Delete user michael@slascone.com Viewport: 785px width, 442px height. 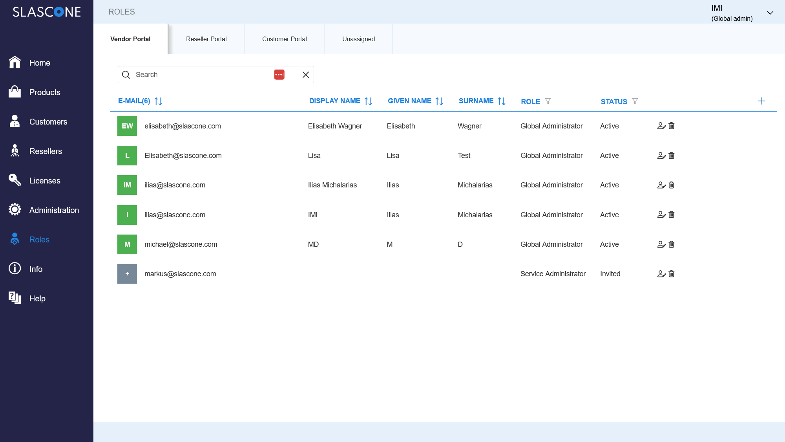click(x=672, y=244)
